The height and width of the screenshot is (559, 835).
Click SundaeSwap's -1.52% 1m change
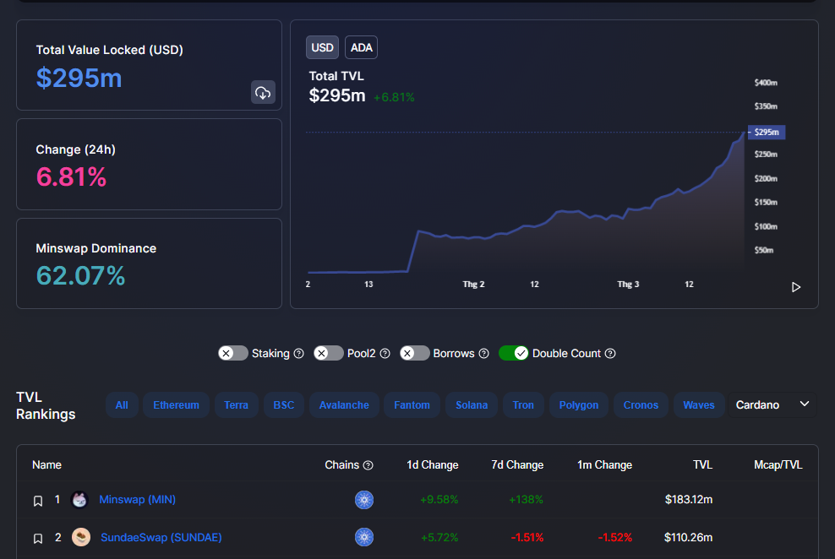(614, 538)
